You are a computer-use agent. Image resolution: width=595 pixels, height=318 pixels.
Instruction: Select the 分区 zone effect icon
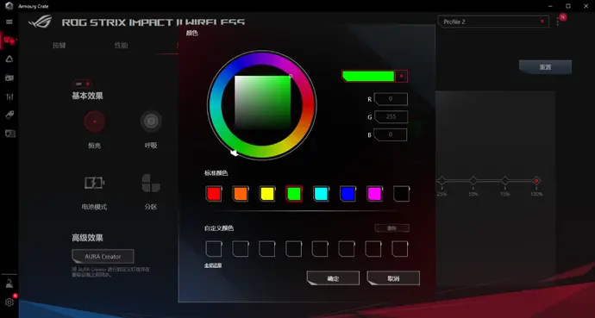[151, 183]
